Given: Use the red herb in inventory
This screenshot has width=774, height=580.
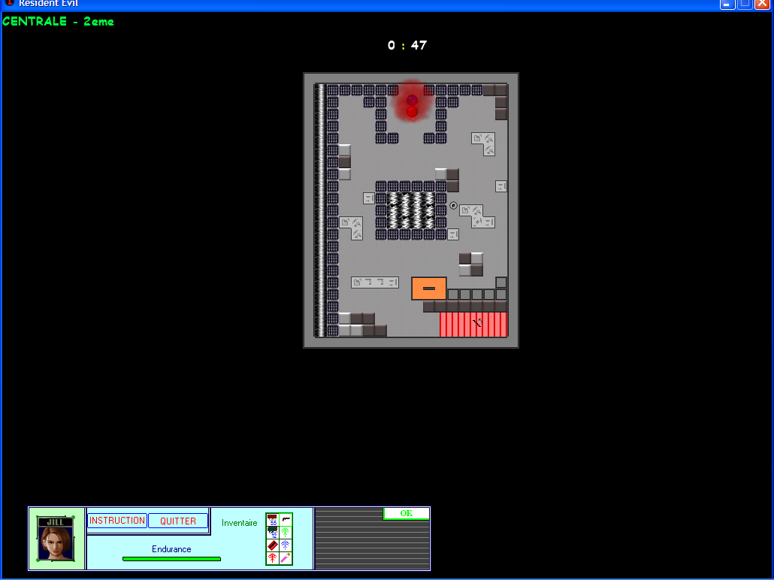Looking at the screenshot, I should [273, 558].
